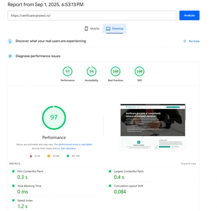The width and height of the screenshot is (217, 211).
Task: Click the 0.3 s value
Action: [22, 177]
